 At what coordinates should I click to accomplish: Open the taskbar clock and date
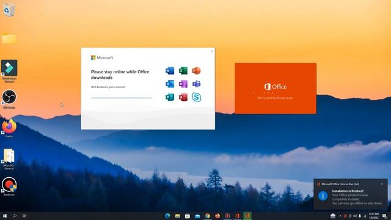pyautogui.click(x=374, y=216)
